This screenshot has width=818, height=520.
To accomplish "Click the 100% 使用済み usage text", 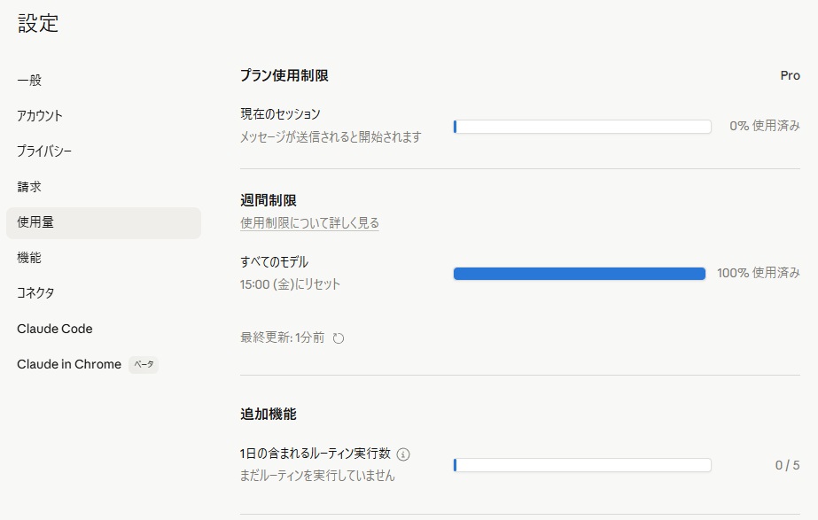I will (x=758, y=274).
